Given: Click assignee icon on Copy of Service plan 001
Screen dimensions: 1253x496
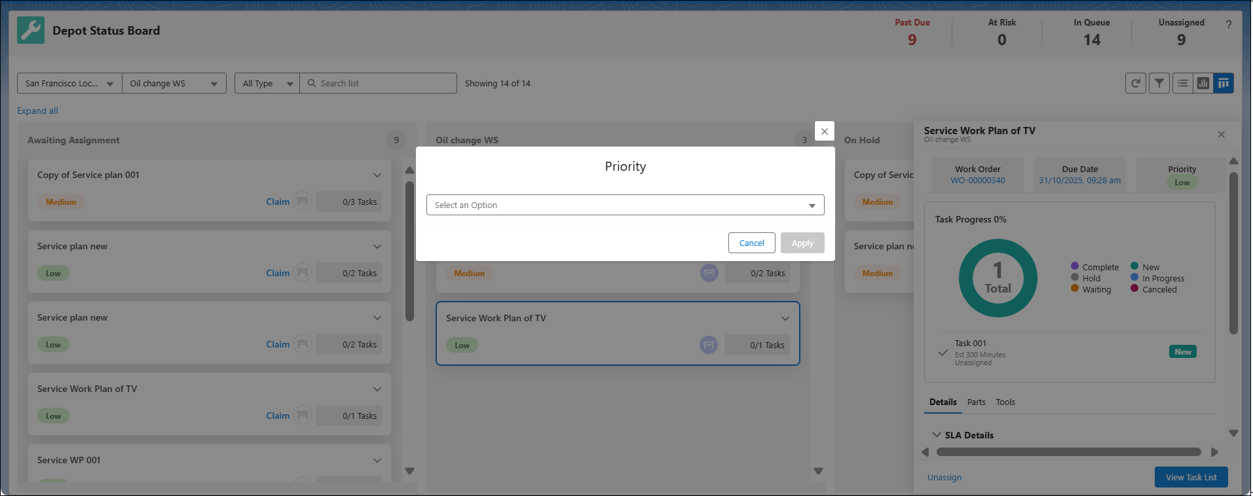Looking at the screenshot, I should click(303, 202).
